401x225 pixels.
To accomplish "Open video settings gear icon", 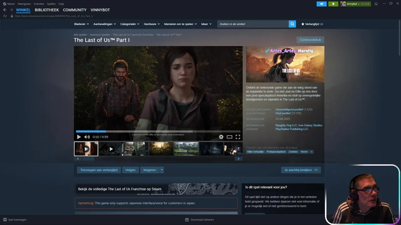I will [221, 137].
